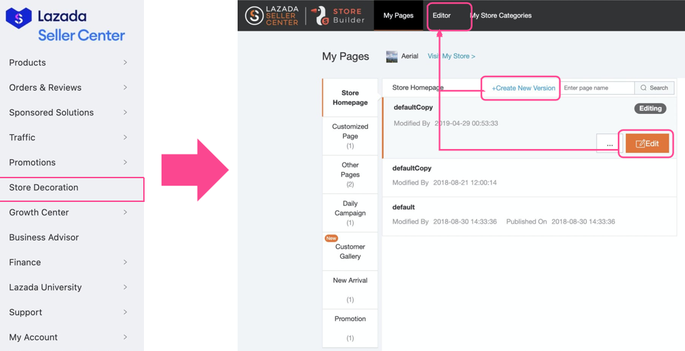Click the Seller Center title text
Viewport: 685px width, 351px height.
[81, 35]
